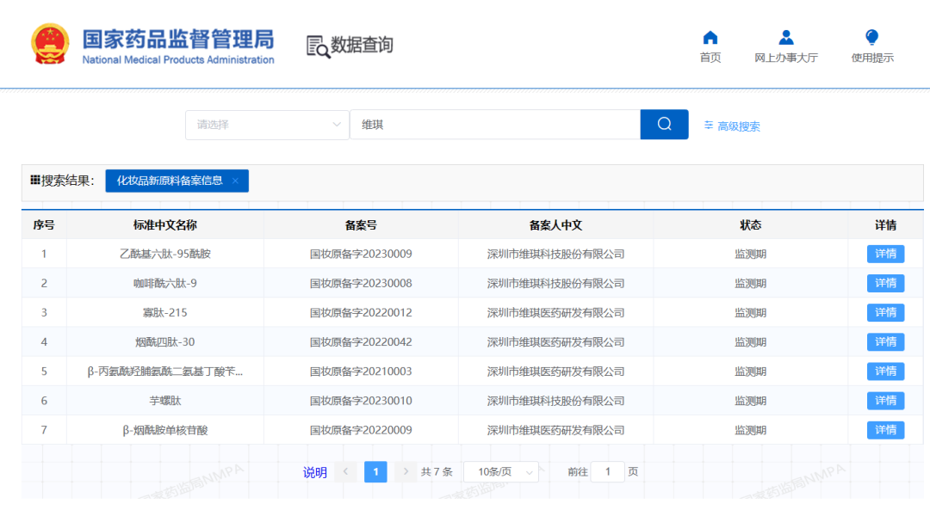Open 高级搜索 advanced search
This screenshot has height=516, width=930.
(x=732, y=126)
